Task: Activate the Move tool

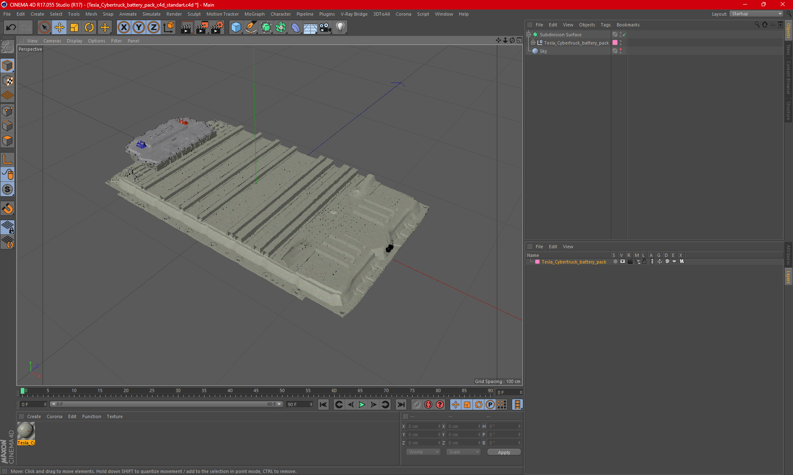Action: (59, 28)
